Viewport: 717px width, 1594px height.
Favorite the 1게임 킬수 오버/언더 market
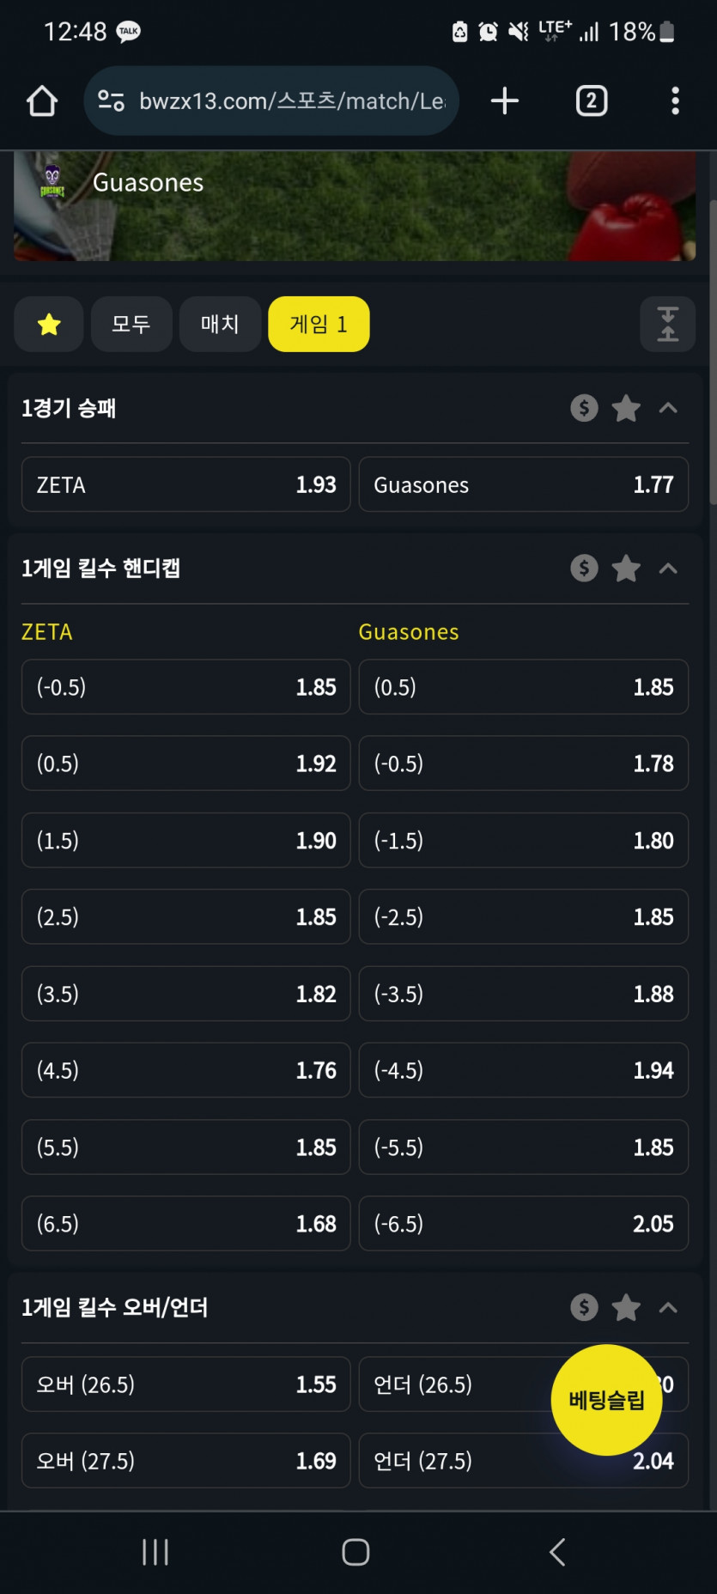coord(626,1307)
